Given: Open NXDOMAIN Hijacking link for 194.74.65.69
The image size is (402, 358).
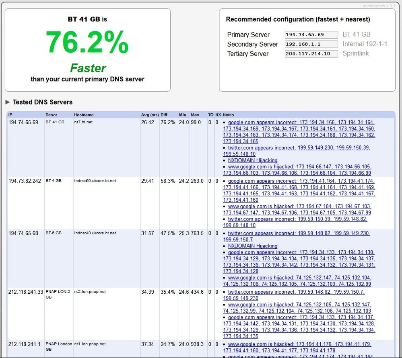Looking at the screenshot, I should point(253,160).
